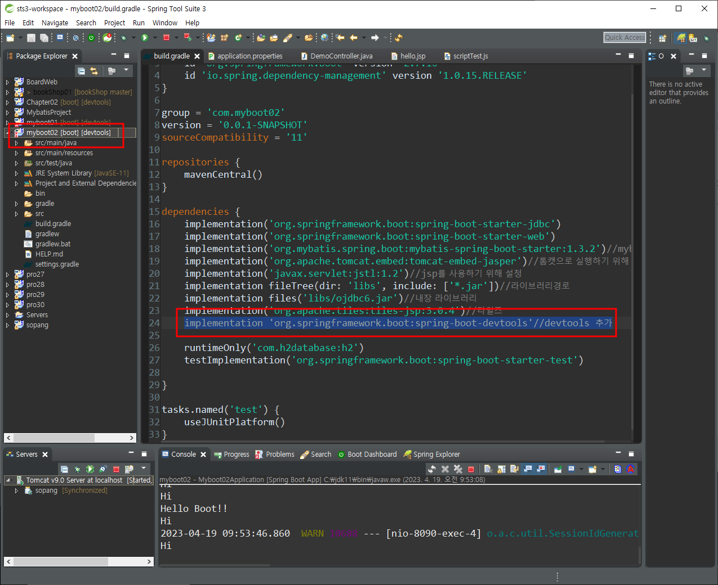This screenshot has height=585, width=718.
Task: Close the Package Explorer view
Action: tap(75, 56)
